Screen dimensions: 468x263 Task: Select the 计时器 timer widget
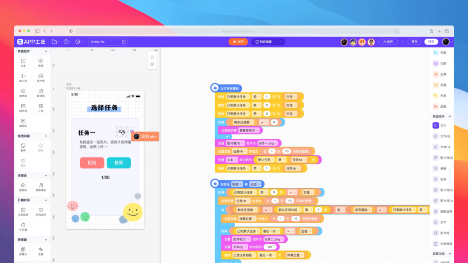coord(23,227)
